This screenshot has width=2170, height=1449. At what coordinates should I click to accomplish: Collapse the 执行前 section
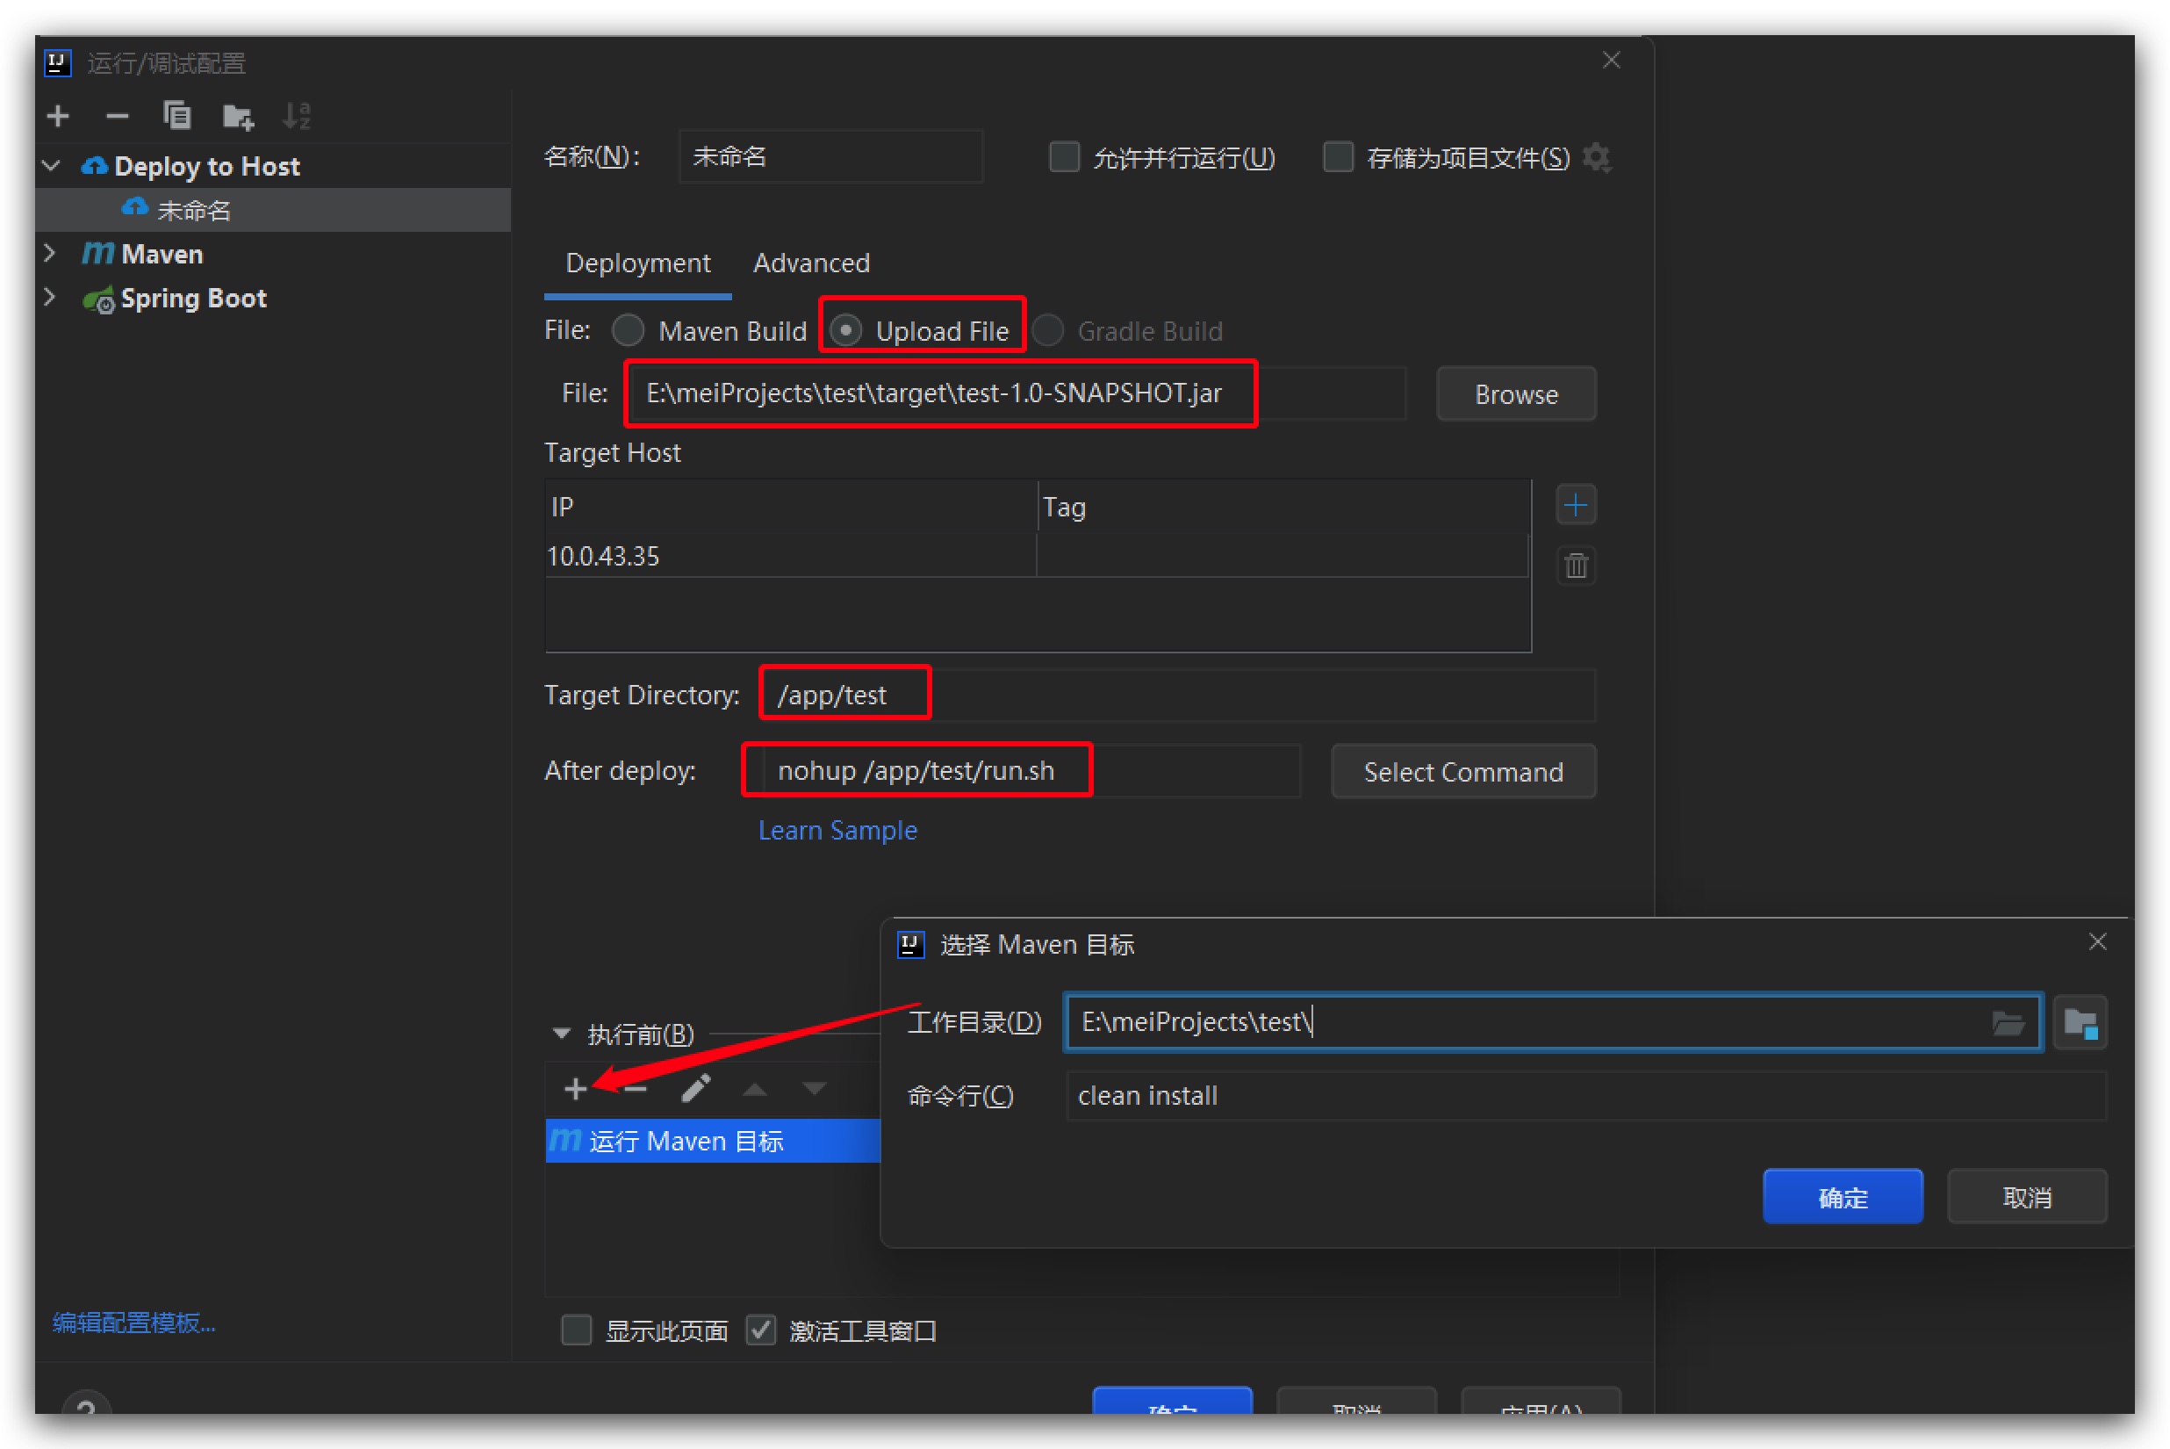pos(561,1034)
